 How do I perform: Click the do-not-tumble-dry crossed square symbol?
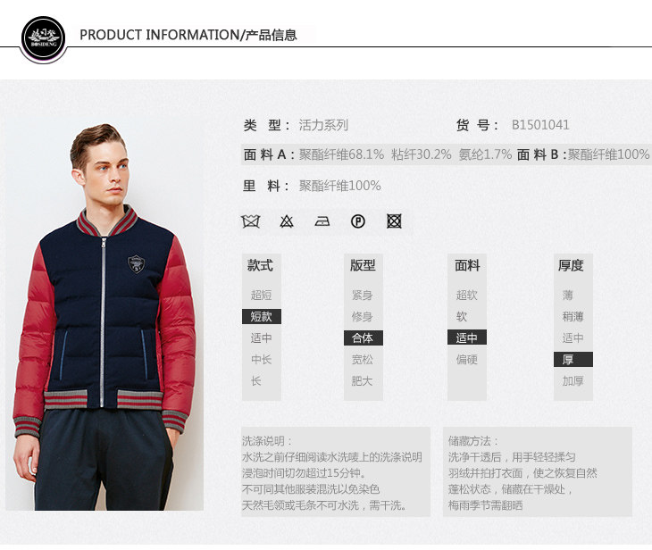click(394, 221)
